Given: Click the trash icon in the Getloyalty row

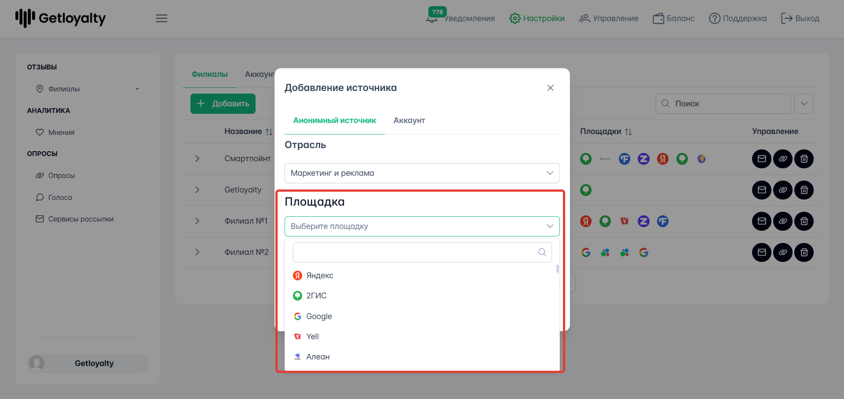Looking at the screenshot, I should (x=804, y=190).
